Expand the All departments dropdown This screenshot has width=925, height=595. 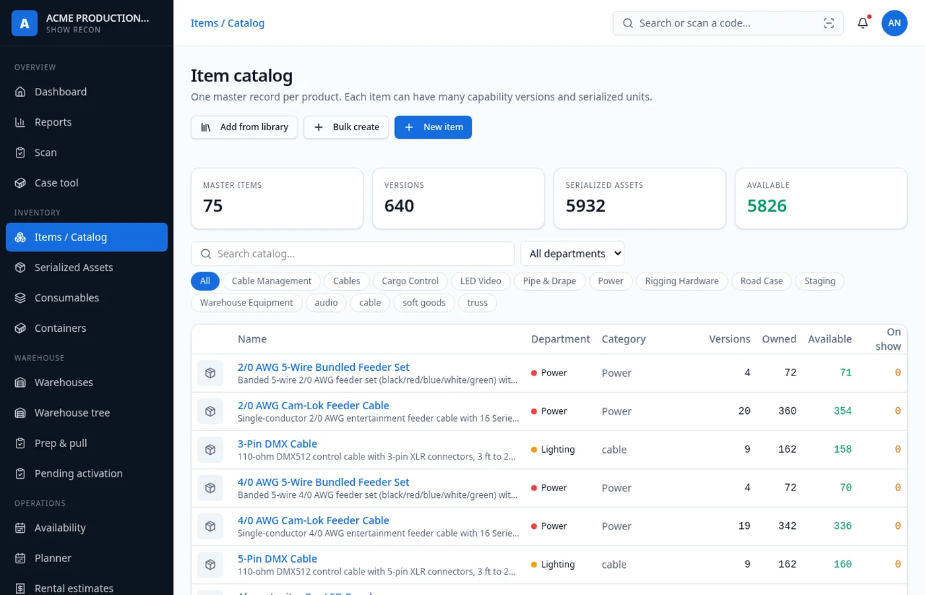coord(572,253)
